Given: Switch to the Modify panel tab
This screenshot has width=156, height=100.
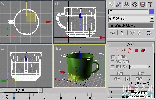Looking at the screenshot, I should click(119, 4).
